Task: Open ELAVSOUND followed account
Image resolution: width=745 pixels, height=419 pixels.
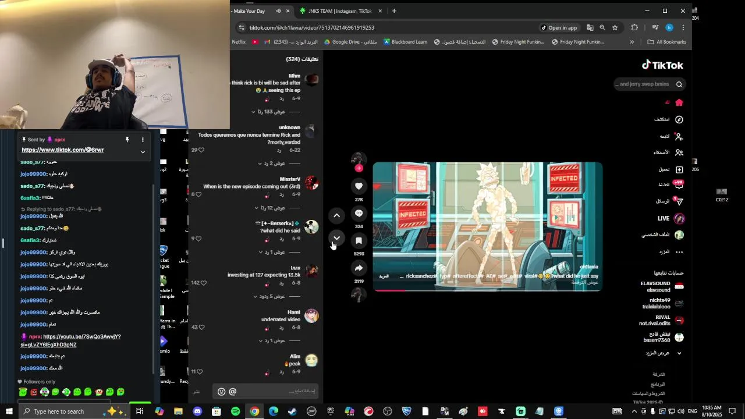Action: pos(662,287)
